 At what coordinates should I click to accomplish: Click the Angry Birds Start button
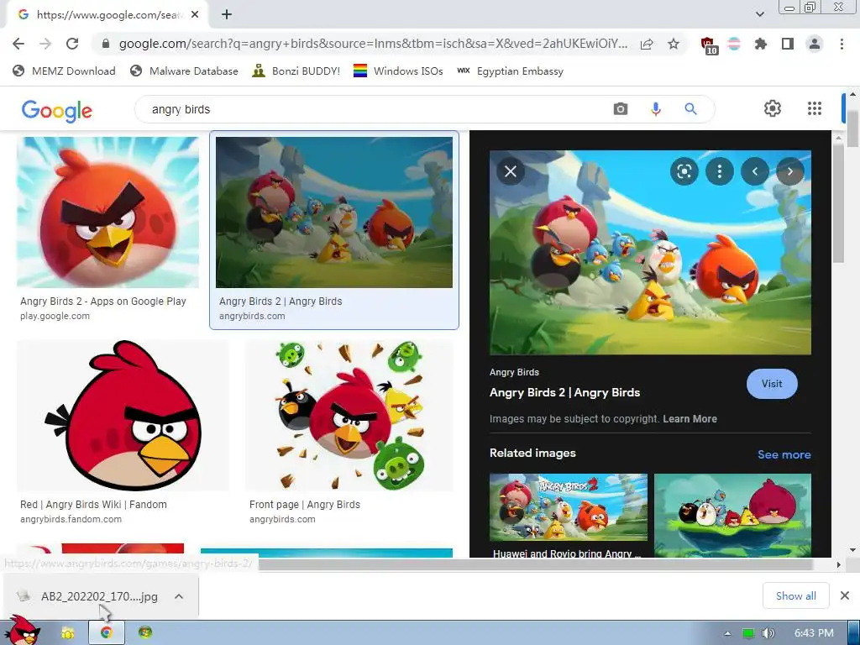point(23,632)
